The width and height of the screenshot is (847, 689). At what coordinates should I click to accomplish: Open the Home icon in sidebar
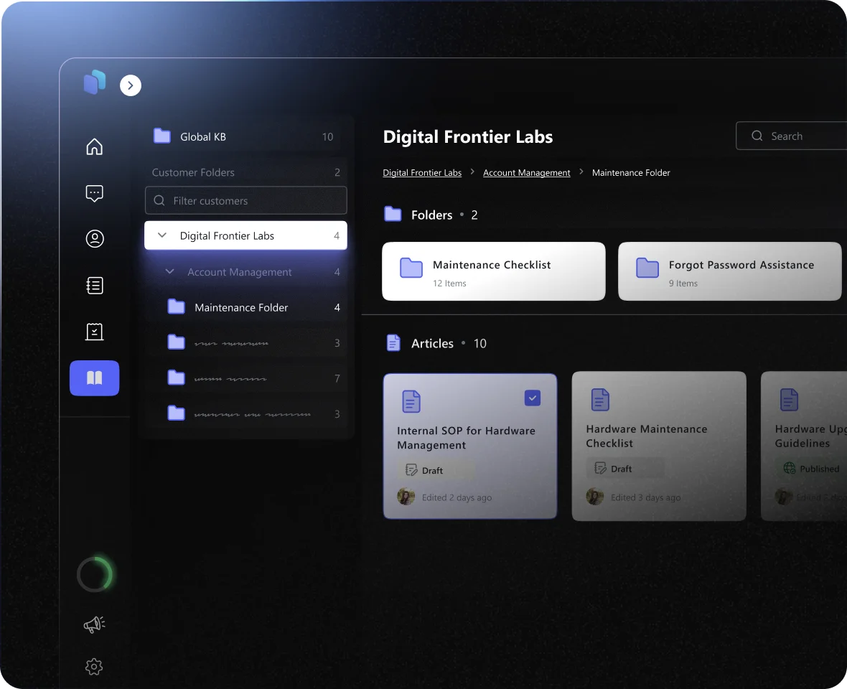(94, 147)
